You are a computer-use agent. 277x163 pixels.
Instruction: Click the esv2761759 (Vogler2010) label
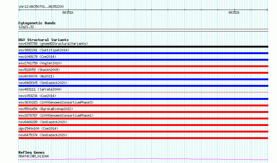pos(40,63)
